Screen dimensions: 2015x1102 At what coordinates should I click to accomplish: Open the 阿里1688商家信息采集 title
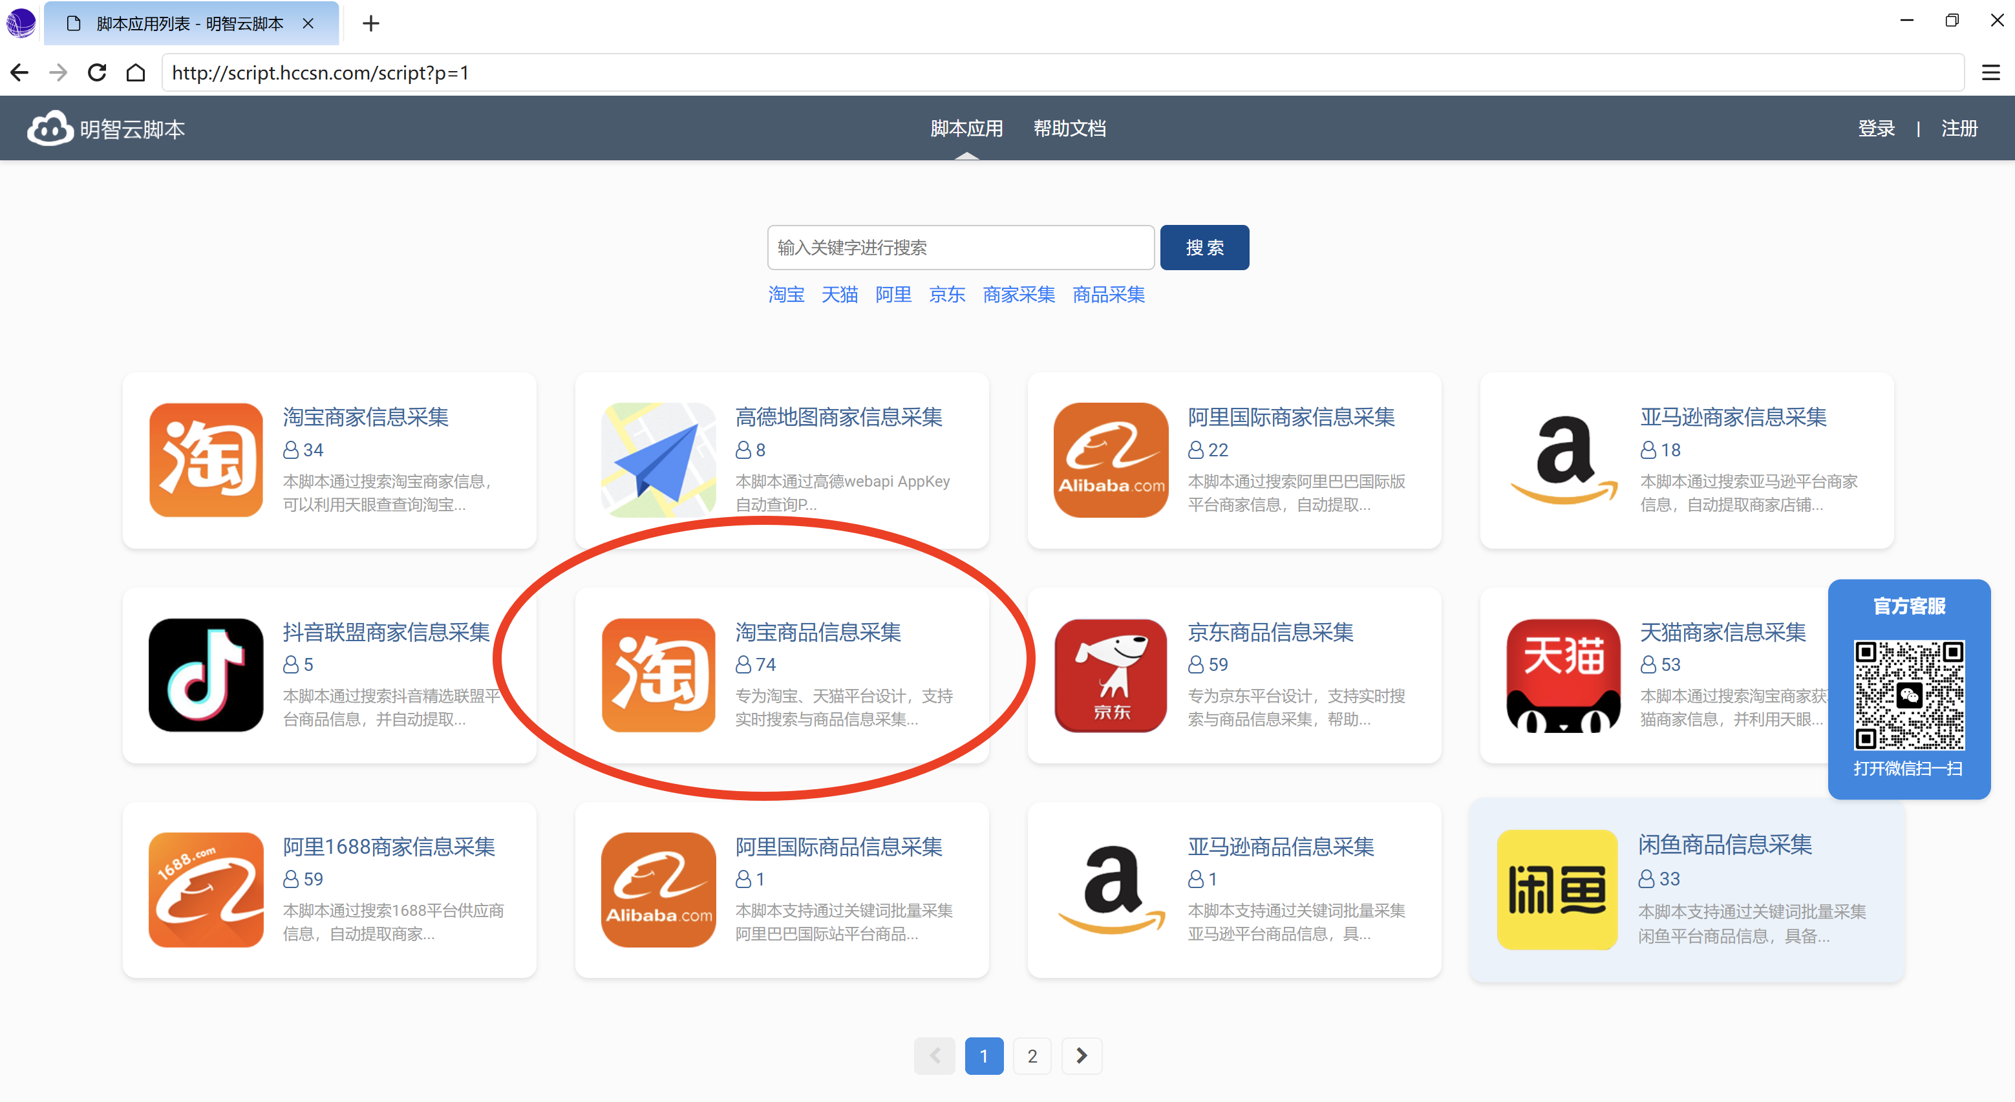389,846
